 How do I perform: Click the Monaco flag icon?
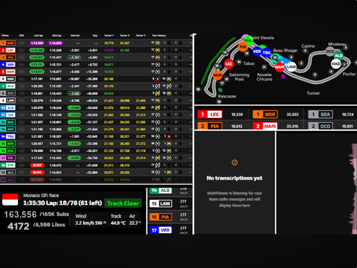10,200
